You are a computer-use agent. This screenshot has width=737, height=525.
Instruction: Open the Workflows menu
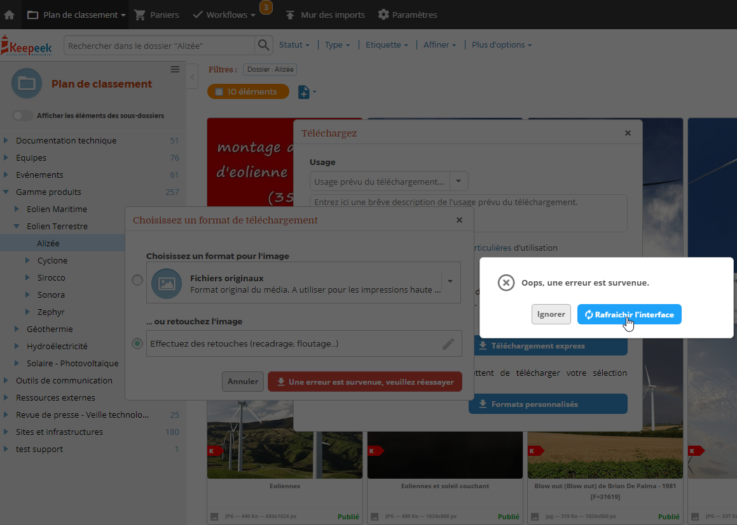pyautogui.click(x=224, y=15)
